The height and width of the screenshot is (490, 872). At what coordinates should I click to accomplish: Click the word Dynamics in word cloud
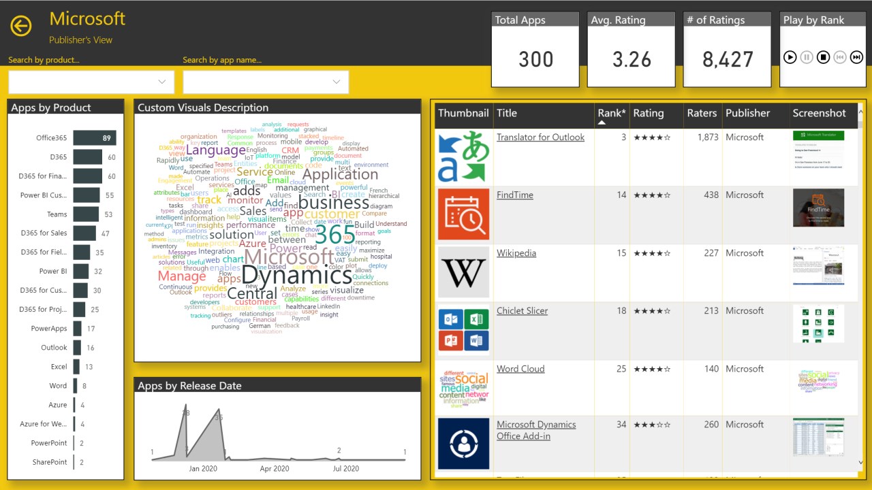click(296, 275)
